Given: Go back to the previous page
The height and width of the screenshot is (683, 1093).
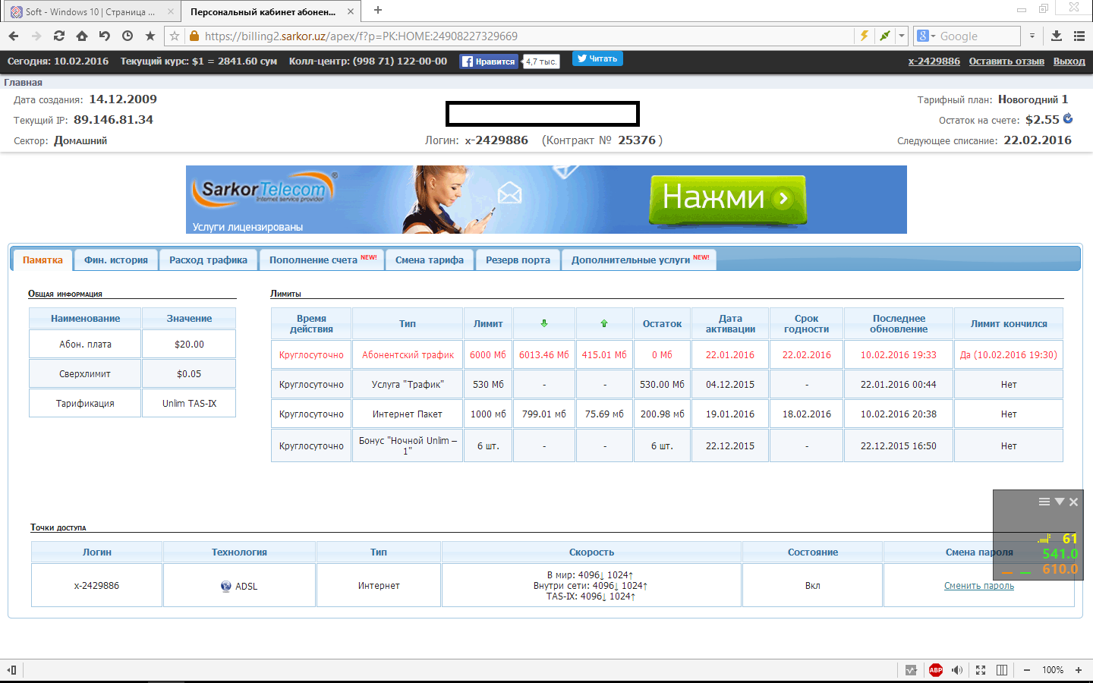Looking at the screenshot, I should click(14, 36).
